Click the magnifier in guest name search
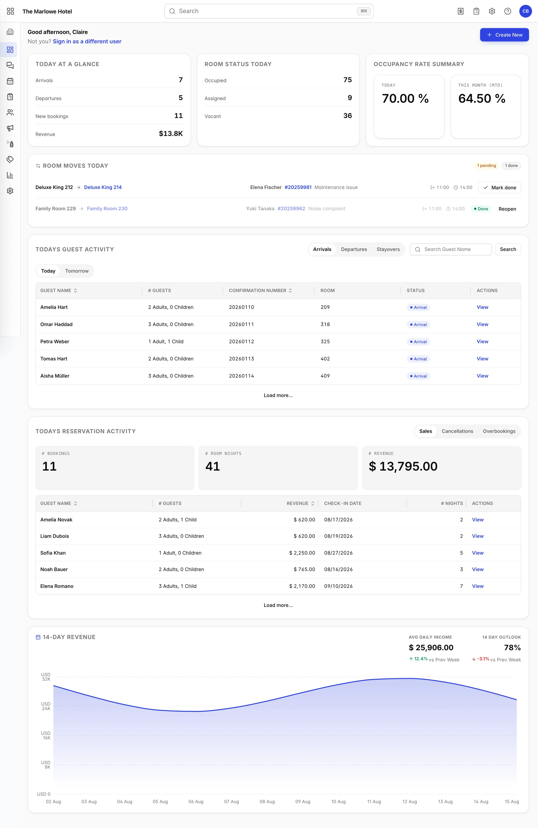 click(x=418, y=250)
